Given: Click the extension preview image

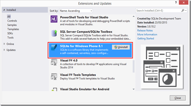Looking at the screenshot, I should pyautogui.click(x=162, y=67).
